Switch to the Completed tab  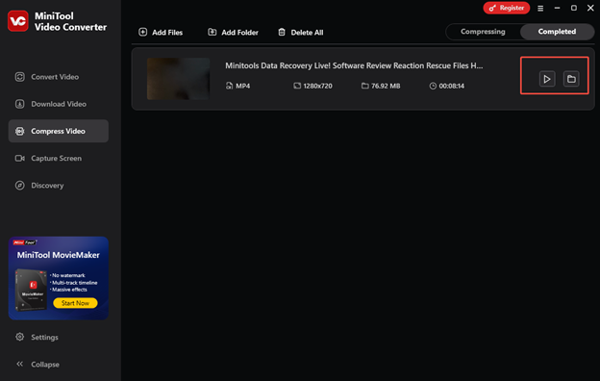tap(557, 32)
